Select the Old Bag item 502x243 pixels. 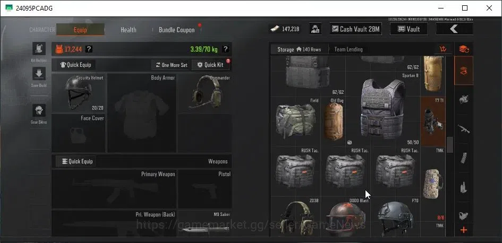tap(333, 121)
